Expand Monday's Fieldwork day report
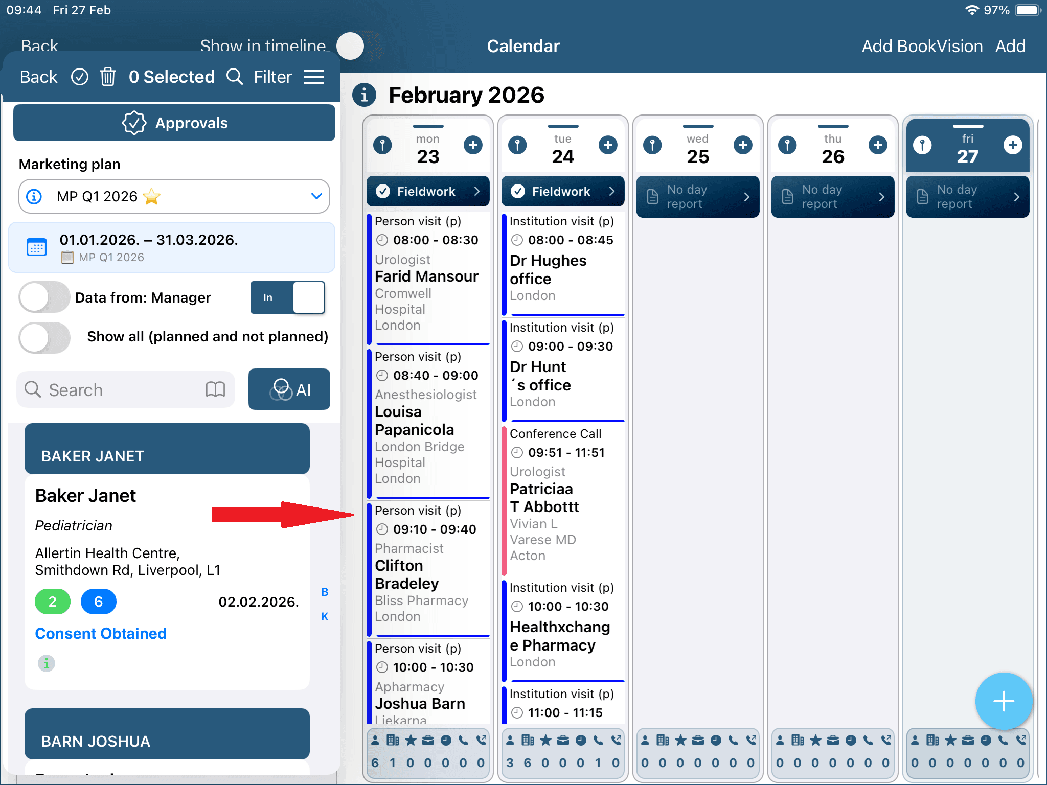The width and height of the screenshot is (1047, 785). coord(428,191)
